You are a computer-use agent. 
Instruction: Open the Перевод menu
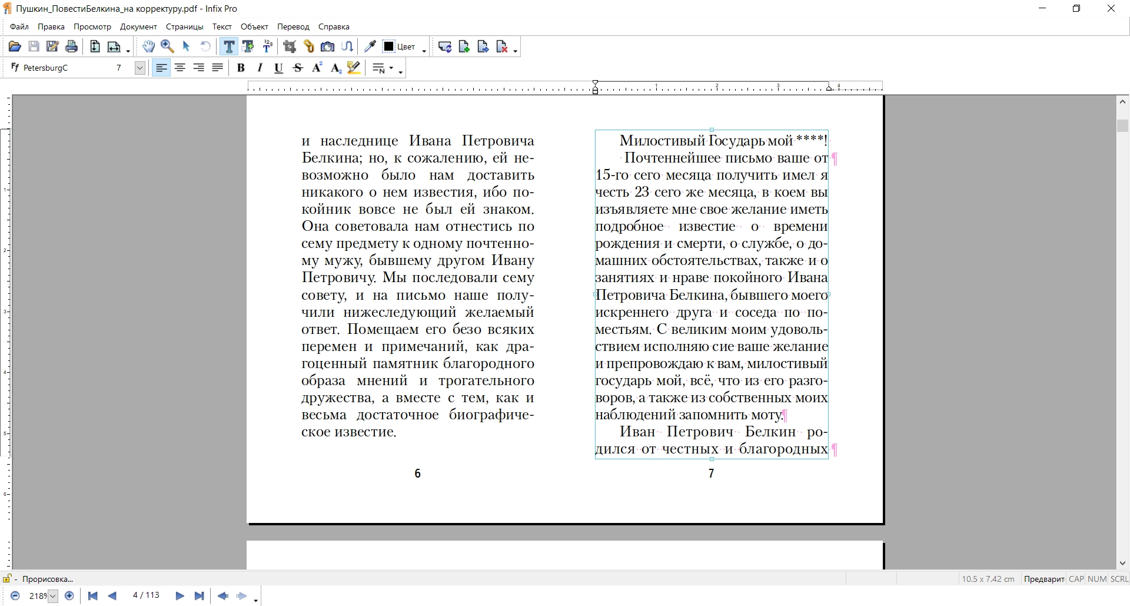click(x=293, y=27)
